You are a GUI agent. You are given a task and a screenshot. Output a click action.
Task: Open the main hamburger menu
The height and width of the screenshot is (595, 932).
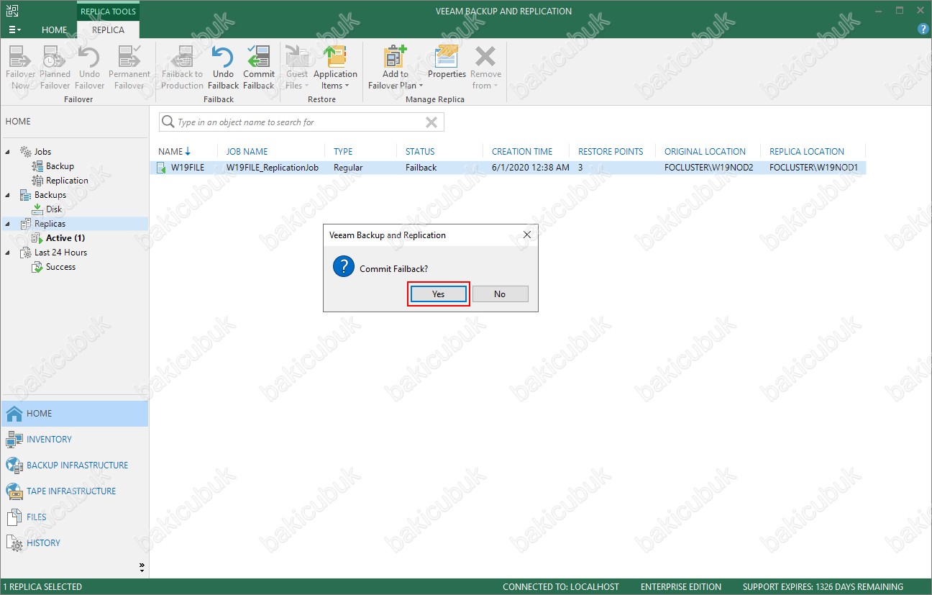coord(14,29)
